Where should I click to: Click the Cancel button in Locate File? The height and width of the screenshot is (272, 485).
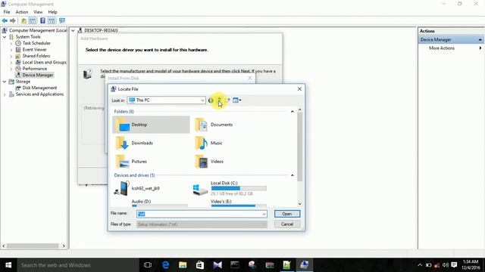click(x=287, y=224)
